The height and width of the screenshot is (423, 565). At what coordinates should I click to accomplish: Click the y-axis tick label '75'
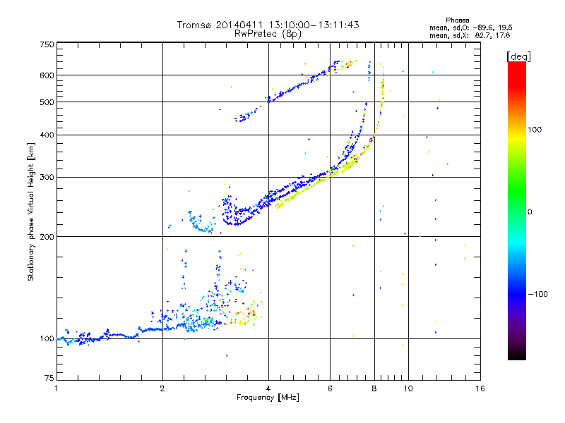pyautogui.click(x=49, y=378)
